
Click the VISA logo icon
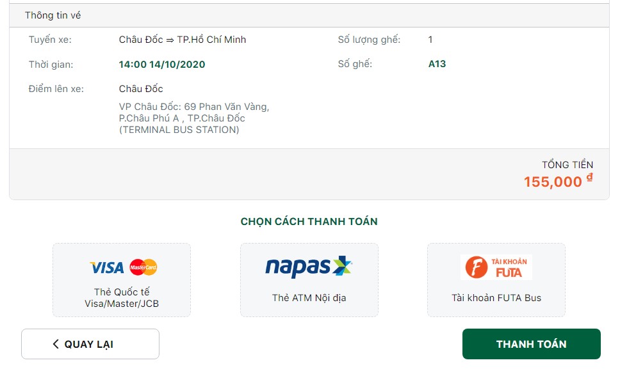click(x=107, y=267)
